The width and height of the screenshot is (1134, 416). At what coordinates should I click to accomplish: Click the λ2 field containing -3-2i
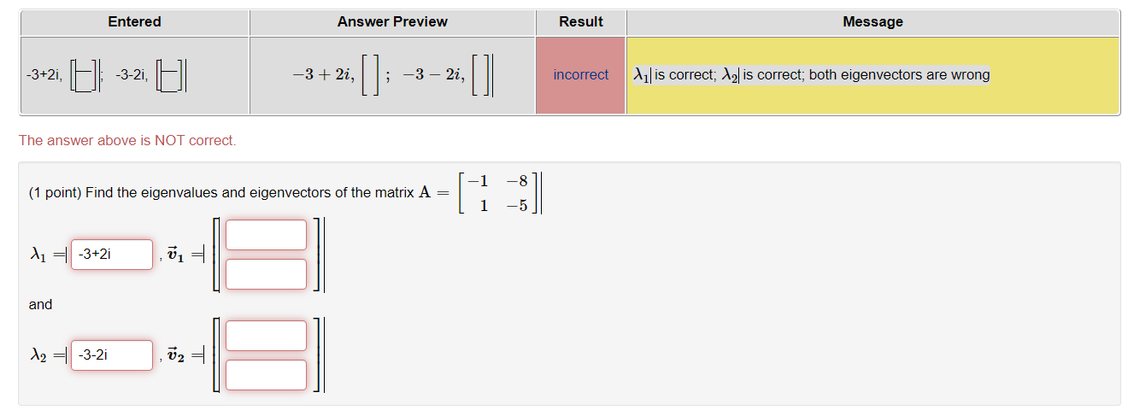point(112,355)
